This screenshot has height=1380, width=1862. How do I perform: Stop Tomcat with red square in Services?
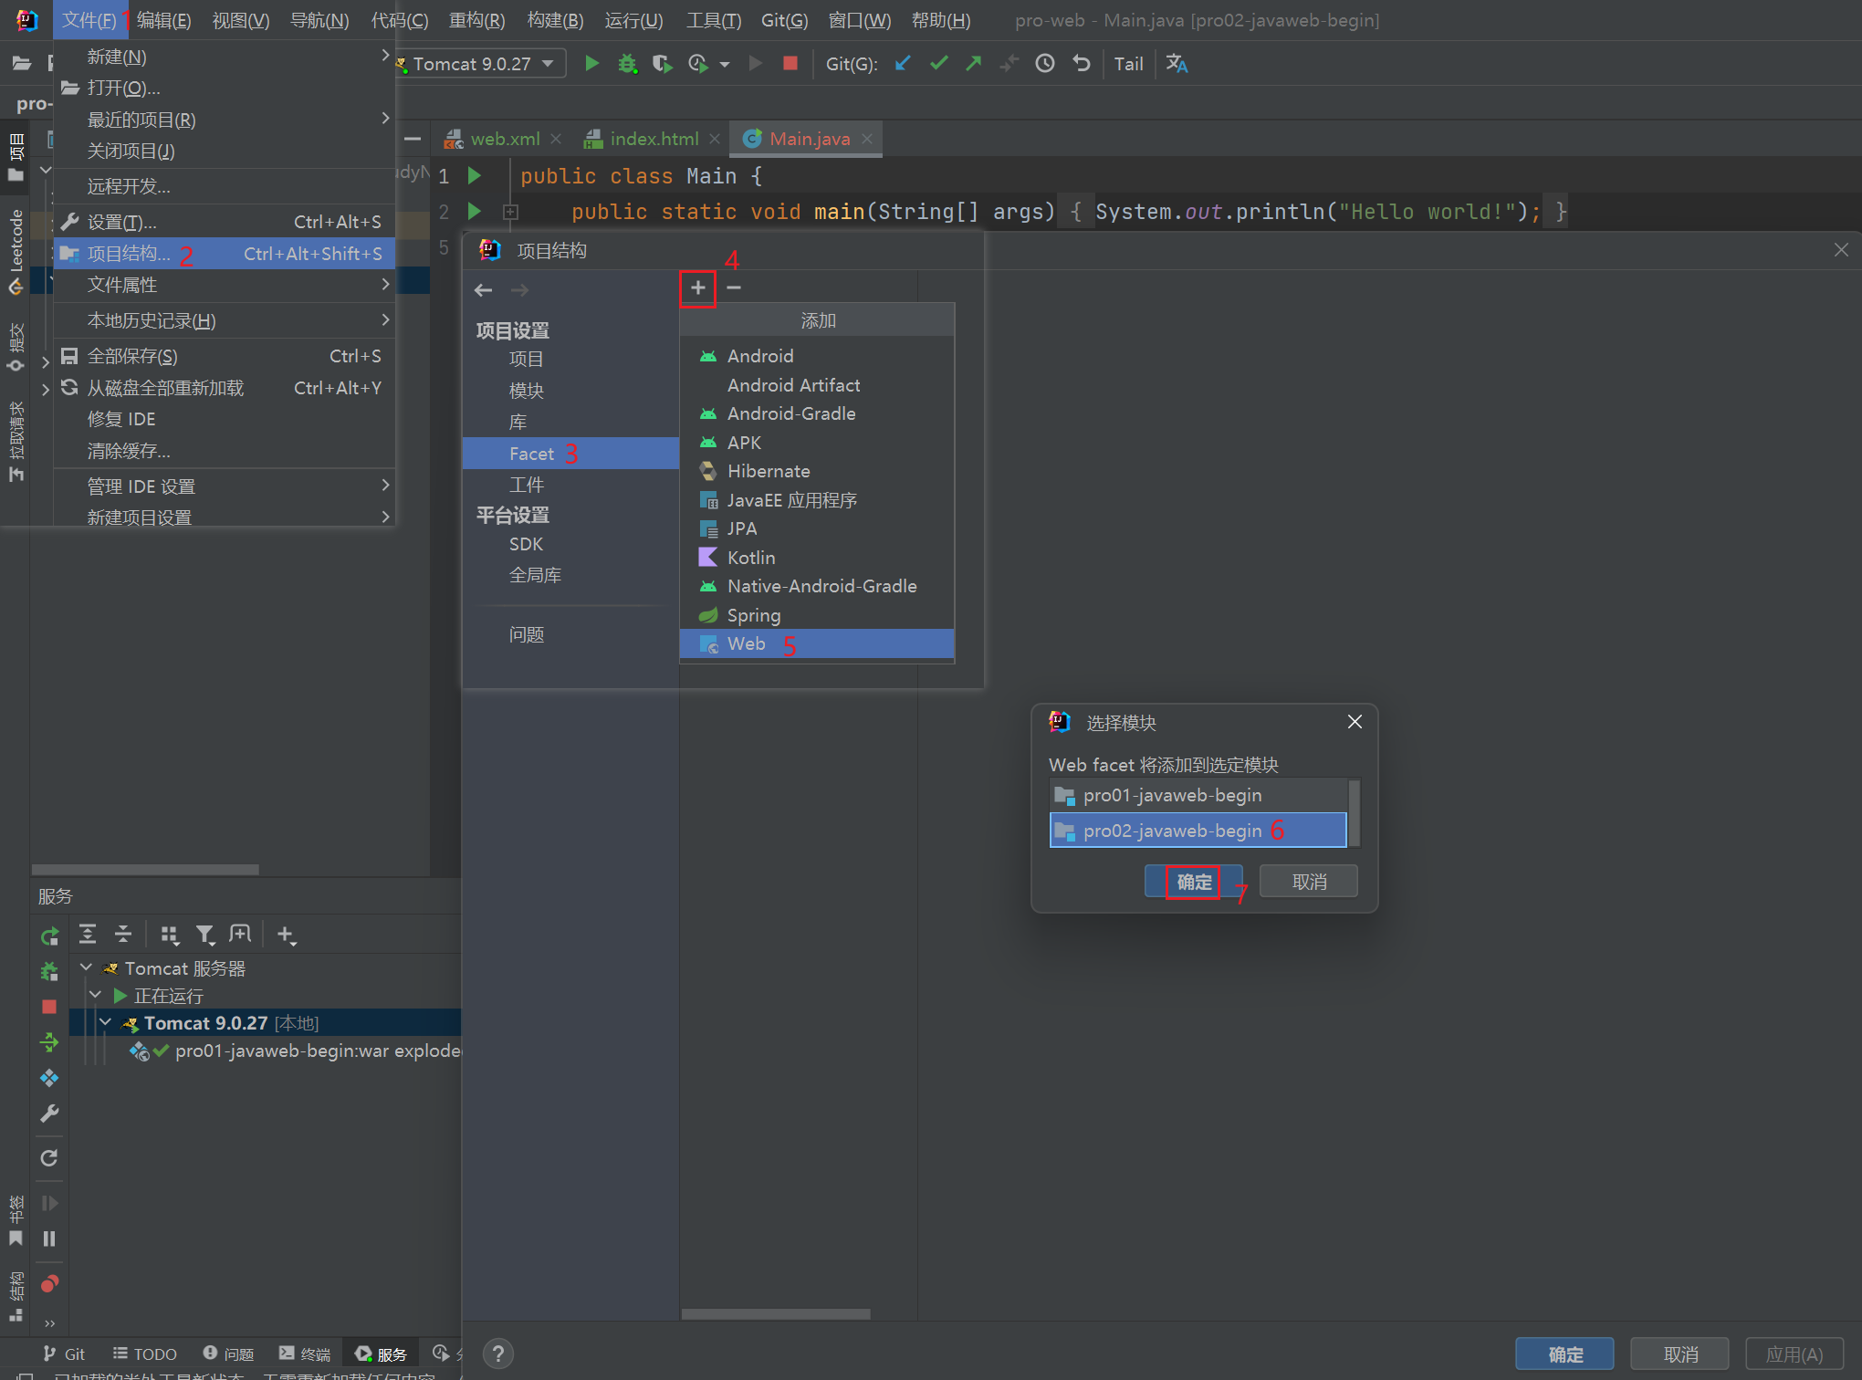click(49, 1007)
